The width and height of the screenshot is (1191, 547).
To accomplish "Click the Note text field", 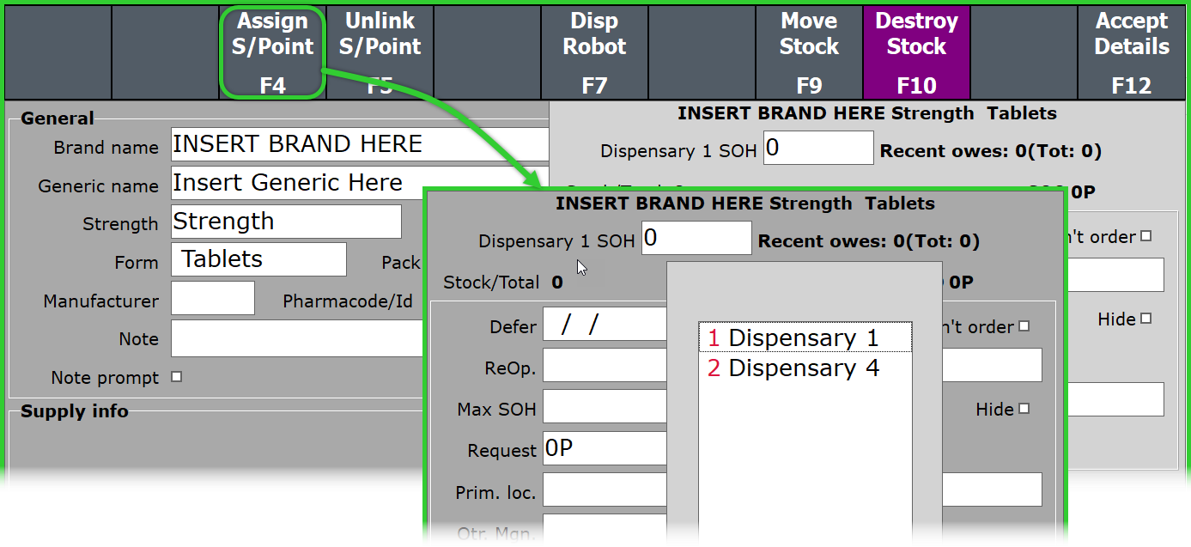I will (297, 338).
